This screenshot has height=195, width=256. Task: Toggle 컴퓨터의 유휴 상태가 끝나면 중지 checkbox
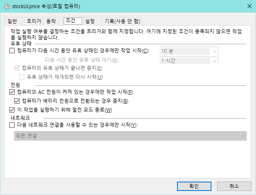(17, 68)
